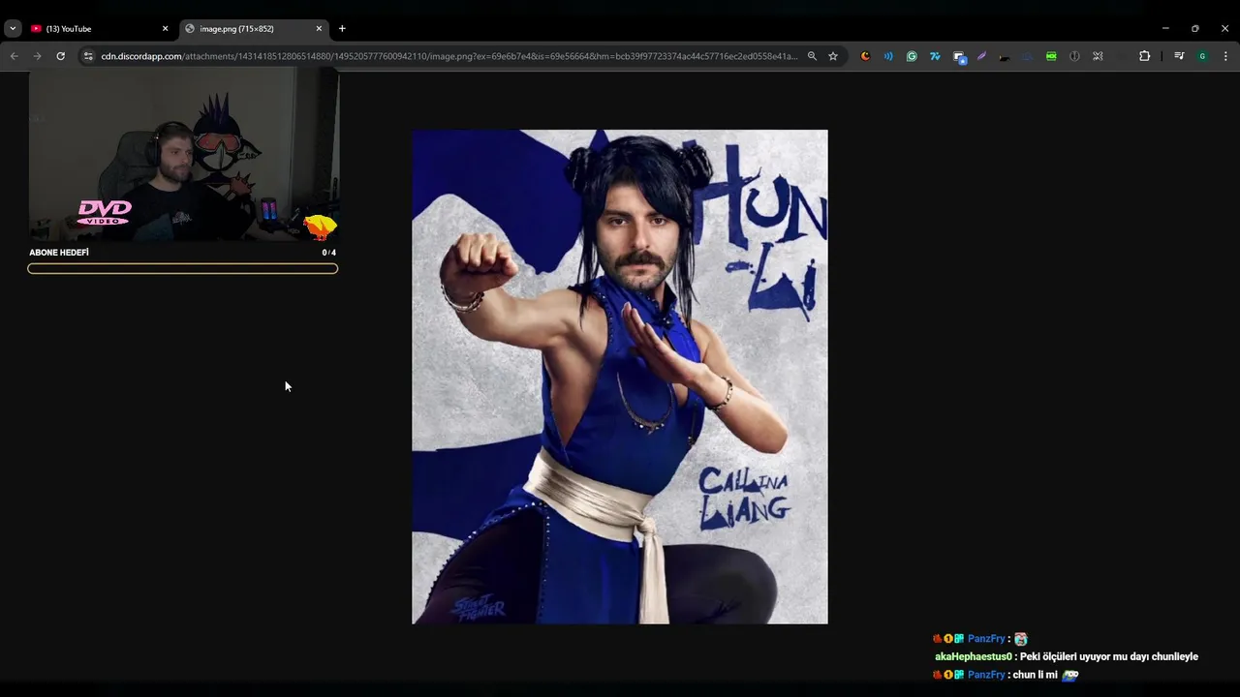Screen dimensions: 1240x697
Task: Restore down the browser window
Action: tap(1194, 29)
